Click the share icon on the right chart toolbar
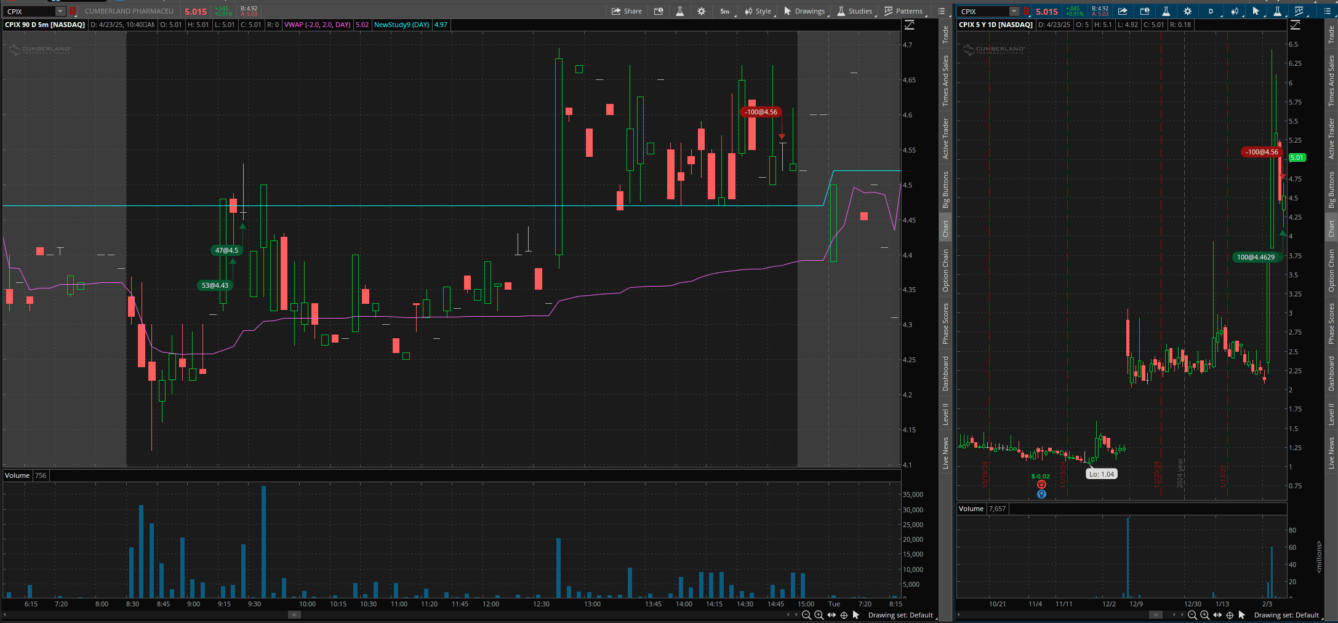This screenshot has height=623, width=1338. [1123, 11]
